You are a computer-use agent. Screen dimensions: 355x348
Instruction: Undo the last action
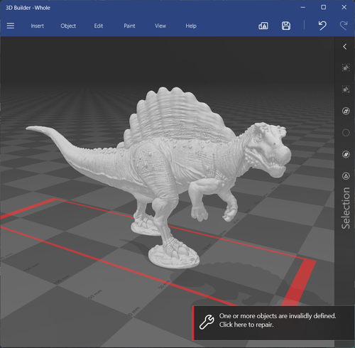coord(322,26)
